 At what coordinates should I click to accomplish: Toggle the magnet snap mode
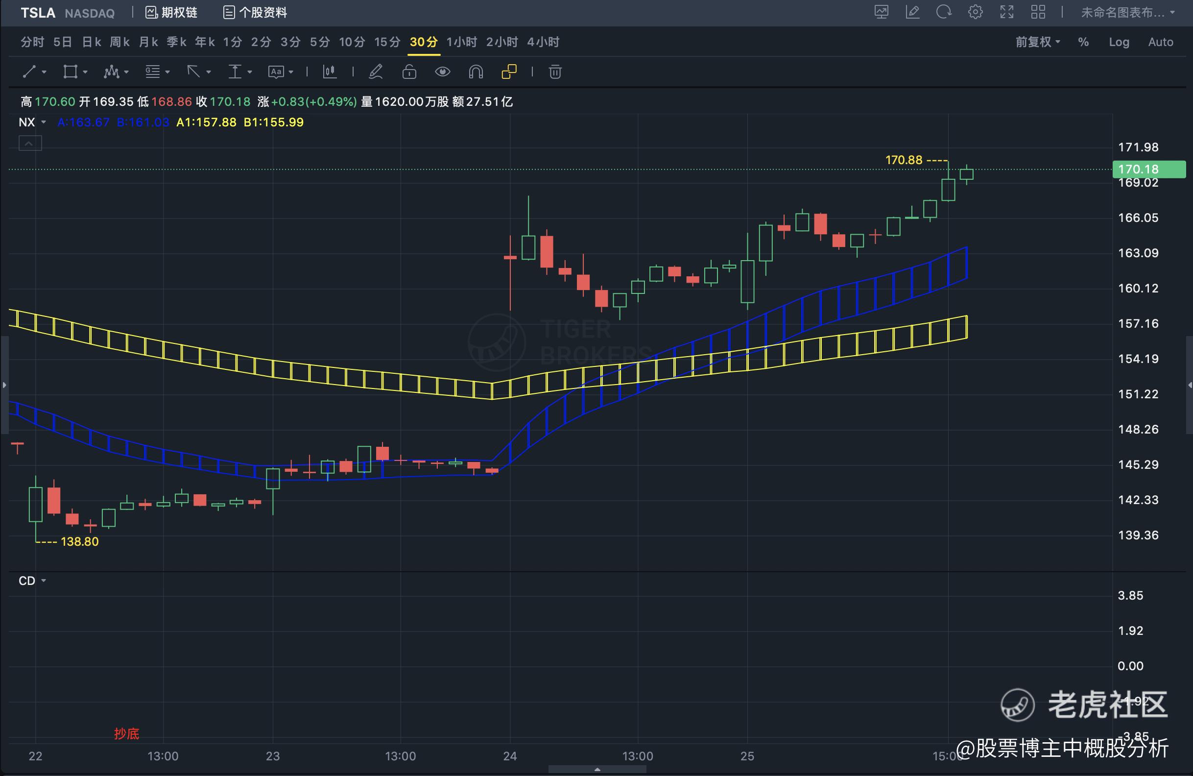click(x=476, y=72)
